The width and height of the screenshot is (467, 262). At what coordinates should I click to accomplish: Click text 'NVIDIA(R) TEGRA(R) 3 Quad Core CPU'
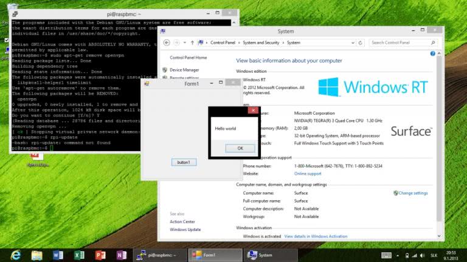[x=329, y=121]
